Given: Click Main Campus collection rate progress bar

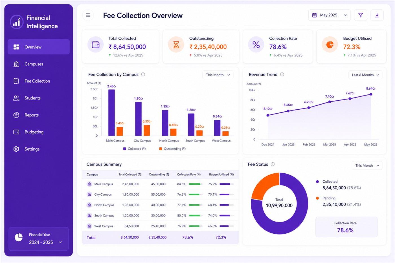Looking at the screenshot, I should click(x=196, y=184).
